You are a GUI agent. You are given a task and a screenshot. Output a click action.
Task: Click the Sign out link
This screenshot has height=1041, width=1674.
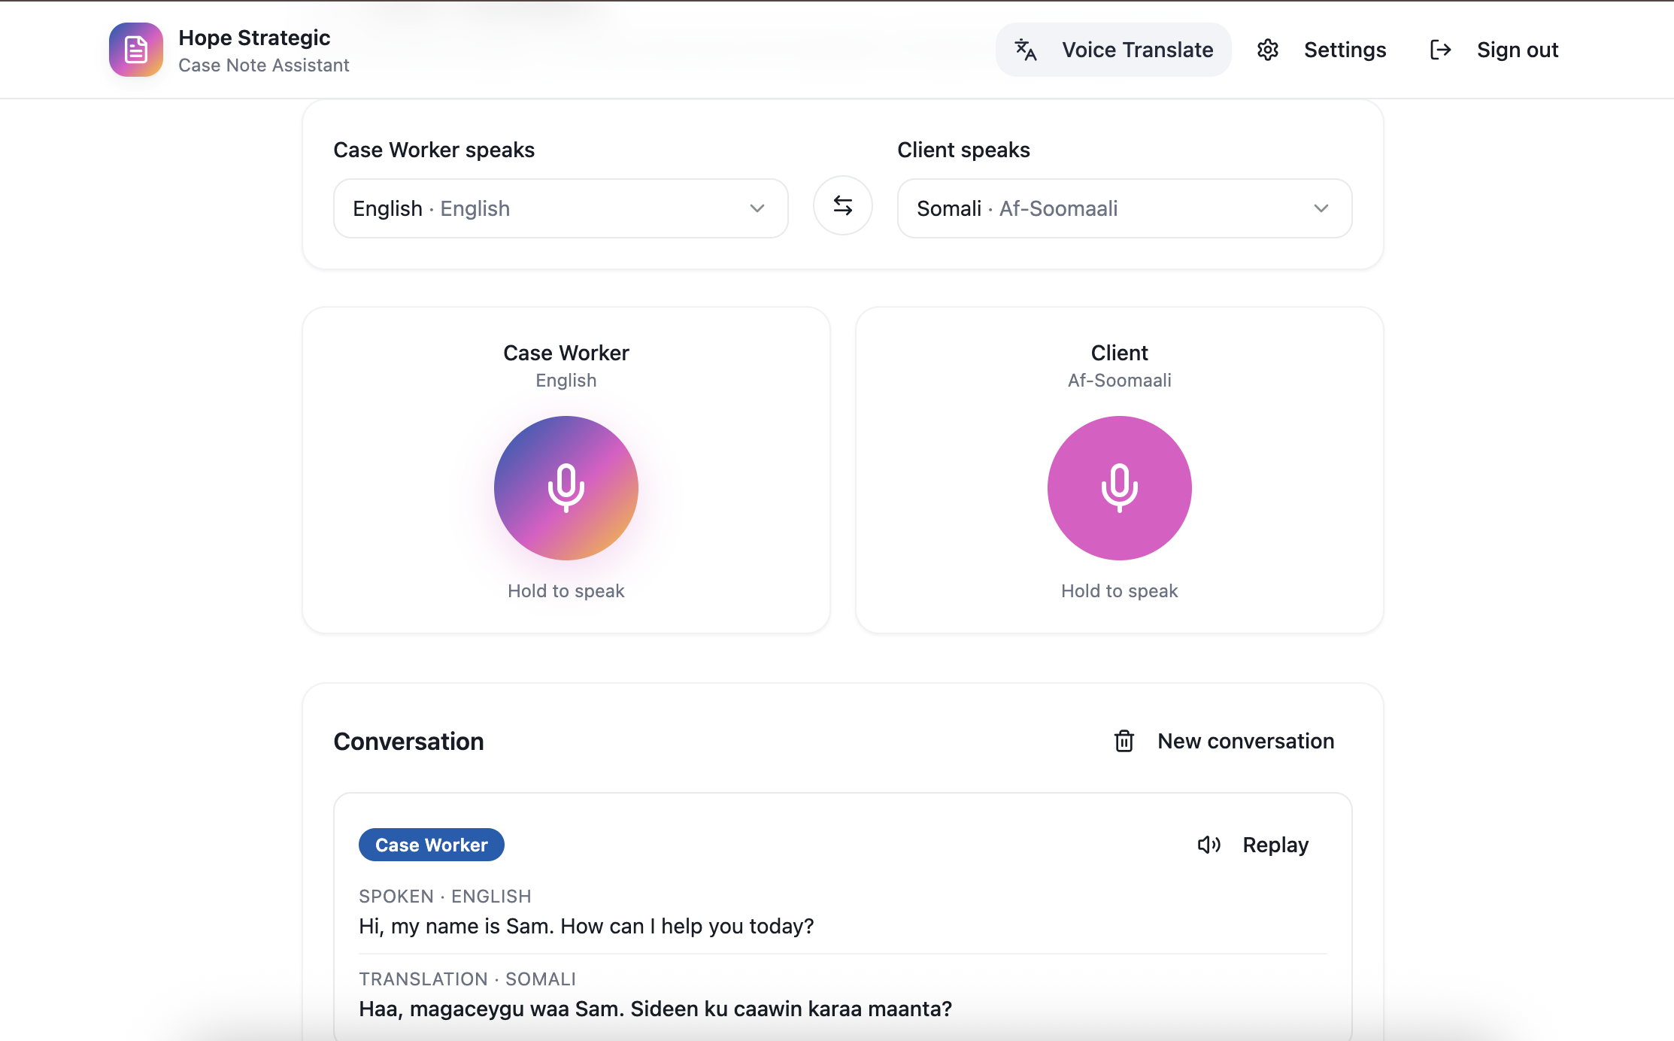tap(1517, 50)
